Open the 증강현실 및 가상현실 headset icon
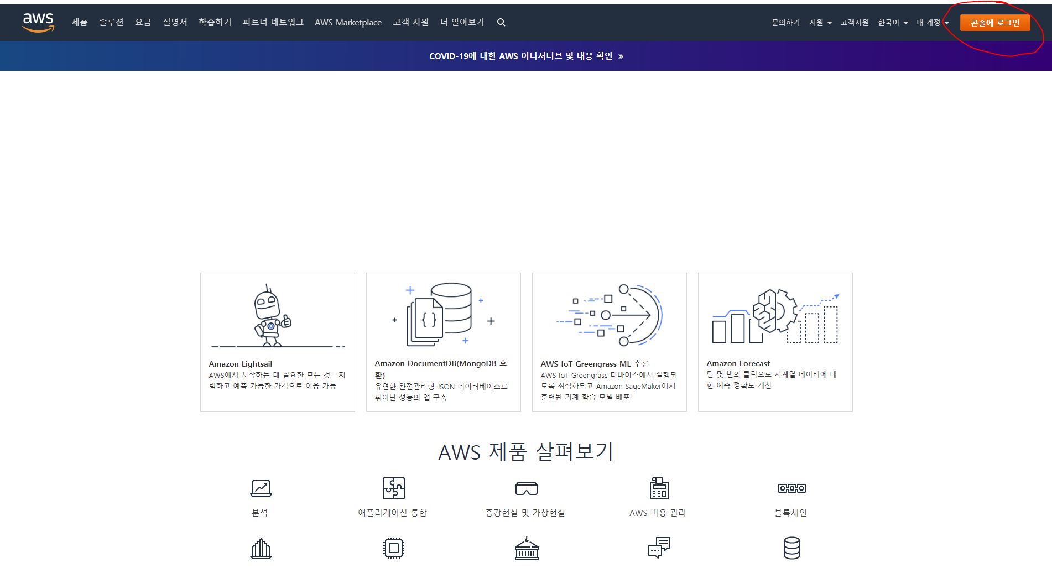Screen dimensions: 1052x568 (x=526, y=488)
